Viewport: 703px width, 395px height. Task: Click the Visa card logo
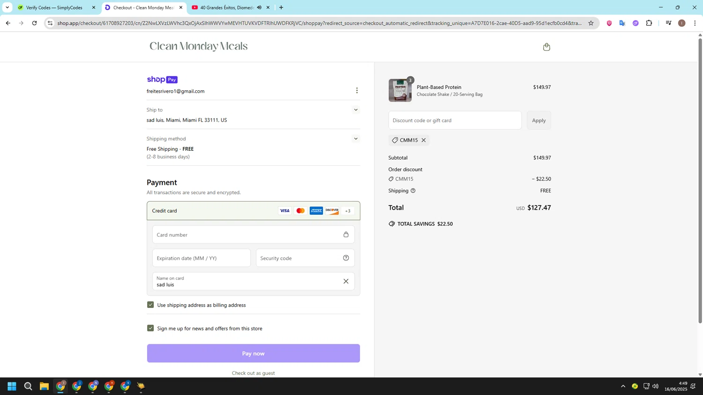(284, 211)
